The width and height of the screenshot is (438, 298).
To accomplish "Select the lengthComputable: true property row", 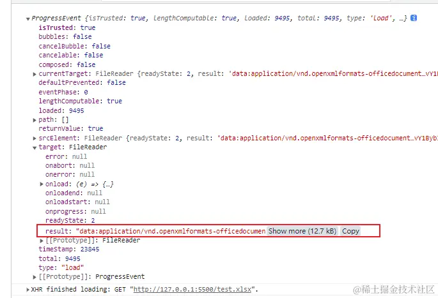I will coord(80,101).
